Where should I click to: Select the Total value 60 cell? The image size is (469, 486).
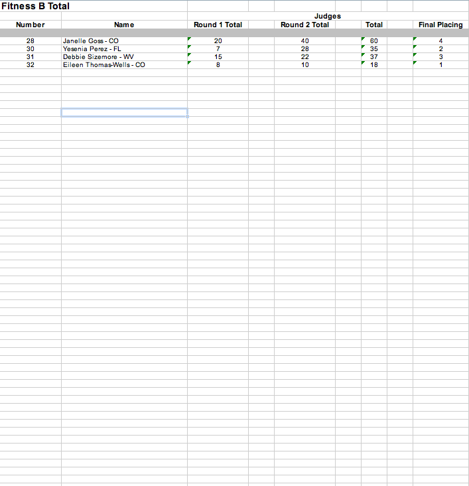coord(374,41)
